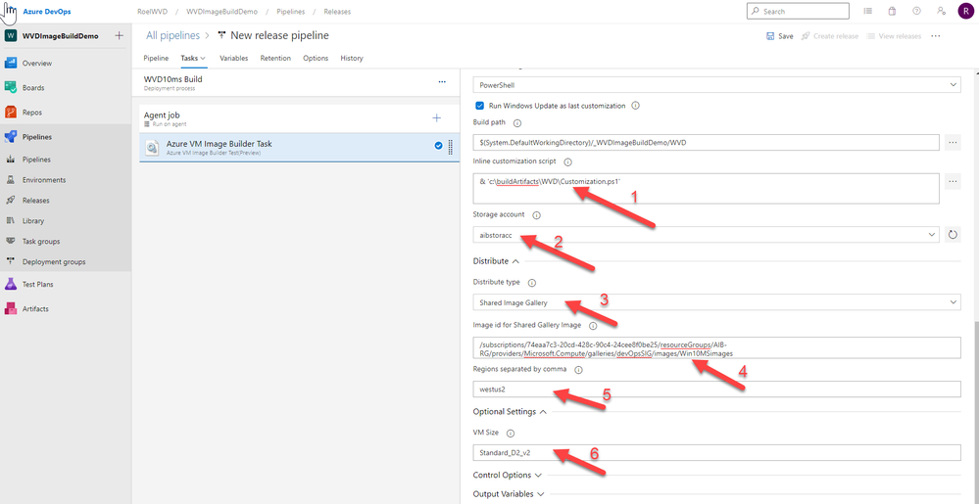Show info for Image id for Shared Gallery Image
Image resolution: width=979 pixels, height=504 pixels.
tap(593, 326)
